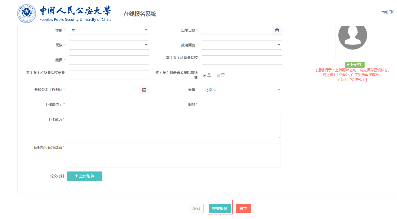The height and width of the screenshot is (219, 397).
Task: Click the 返回 back button
Action: point(196,208)
